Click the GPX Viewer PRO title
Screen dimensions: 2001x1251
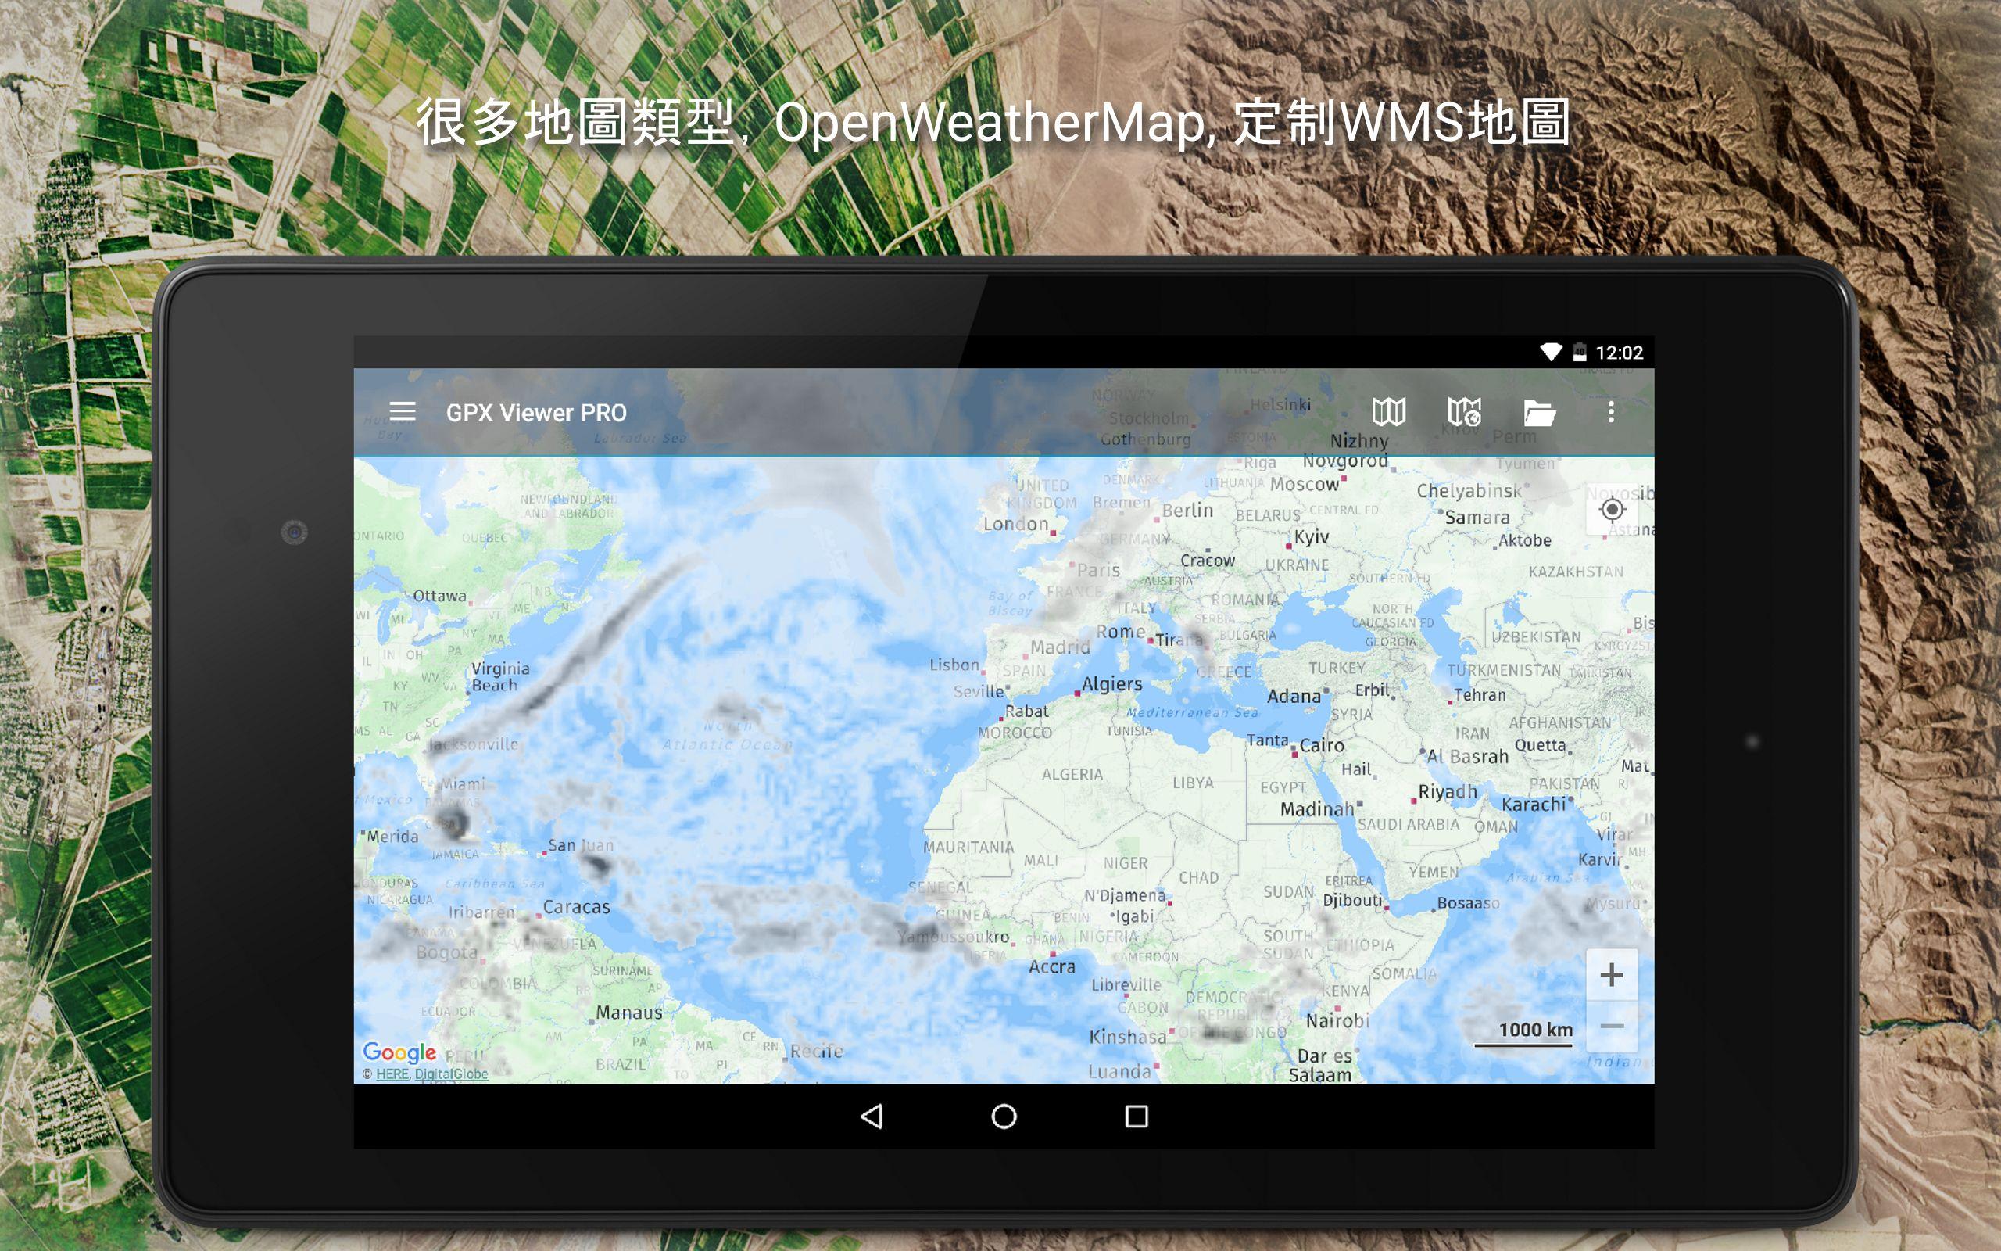click(x=535, y=412)
